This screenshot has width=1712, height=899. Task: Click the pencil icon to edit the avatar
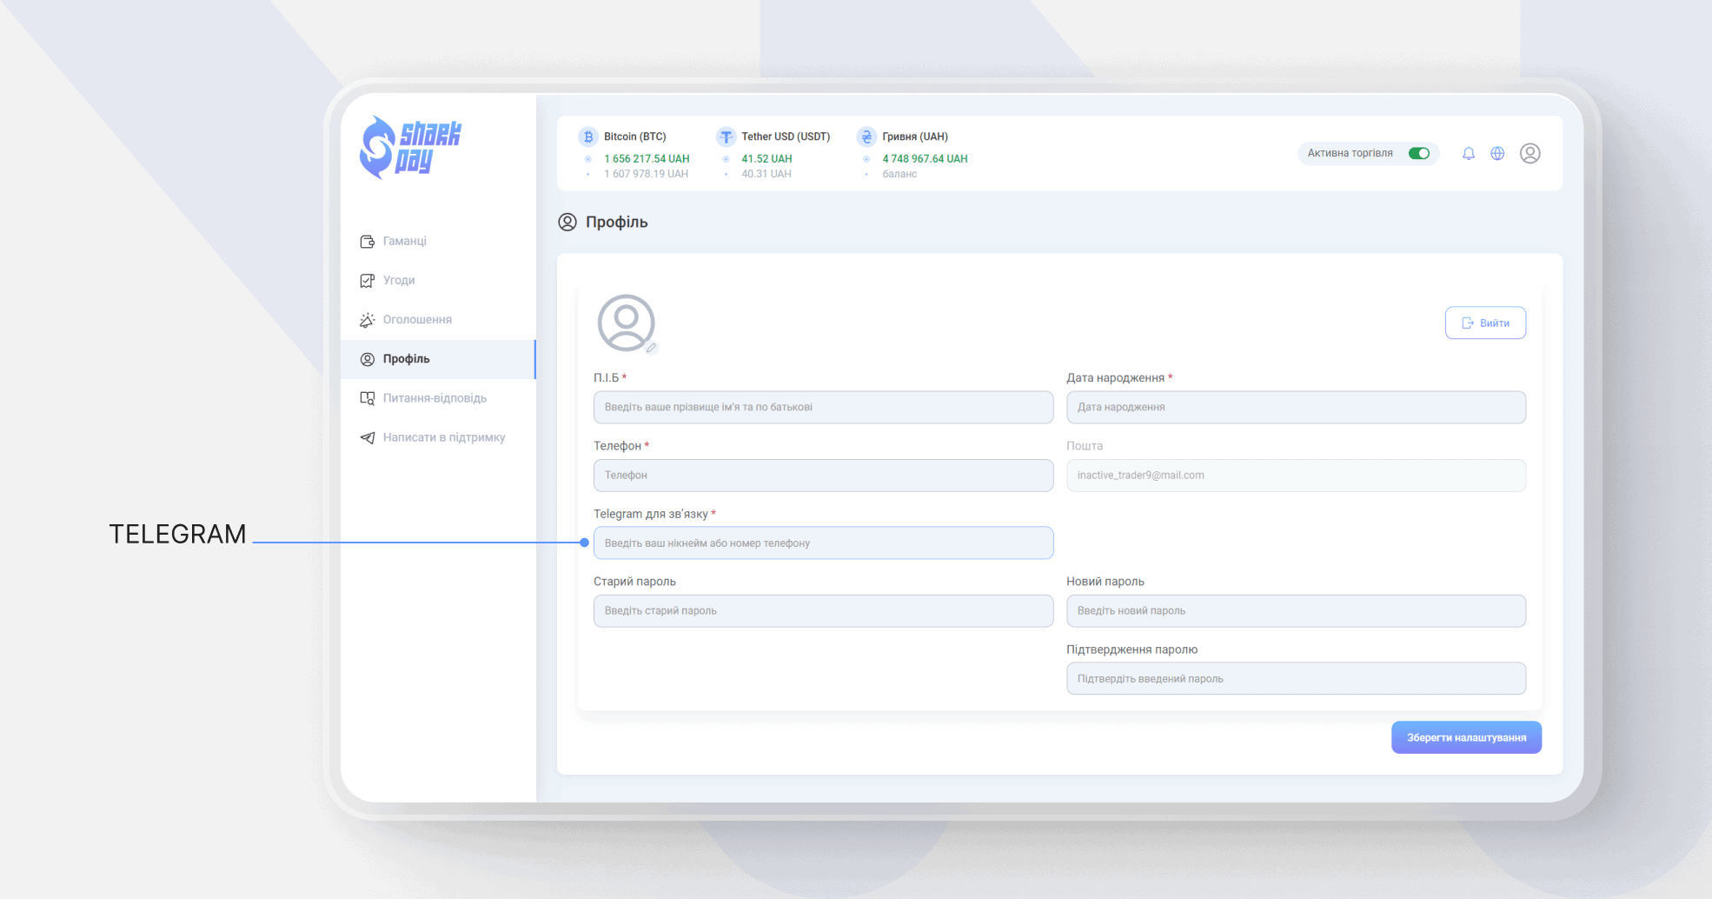tap(651, 348)
